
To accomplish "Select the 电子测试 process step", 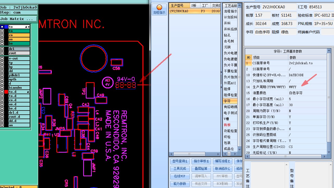I will pyautogui.click(x=230, y=113).
